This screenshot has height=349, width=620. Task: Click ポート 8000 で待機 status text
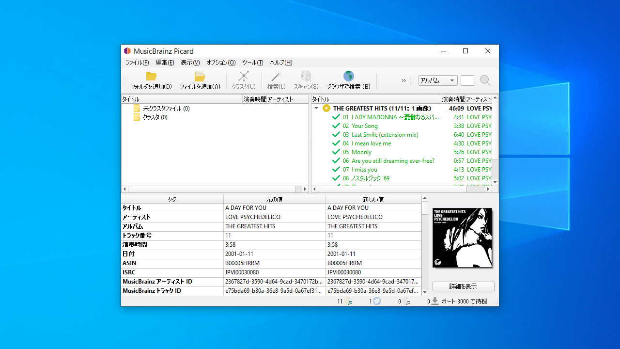click(x=464, y=301)
